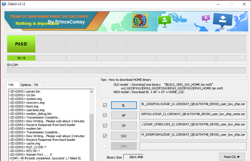Minimize the Odin3 window

point(218,4)
